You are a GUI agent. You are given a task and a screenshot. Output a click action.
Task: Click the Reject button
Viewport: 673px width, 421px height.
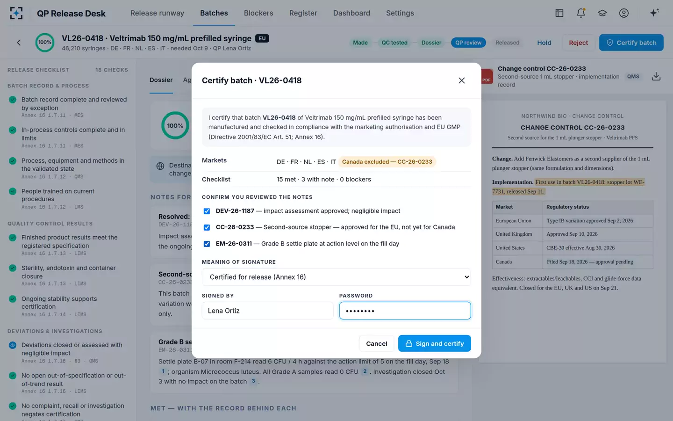click(579, 43)
